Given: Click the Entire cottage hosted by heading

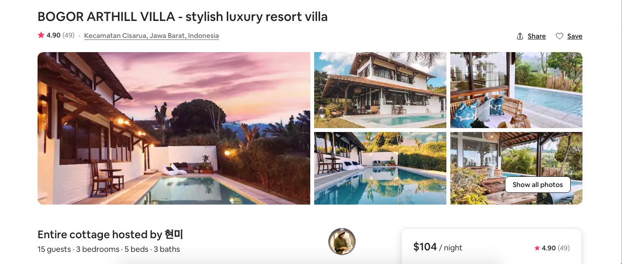Looking at the screenshot, I should [110, 234].
